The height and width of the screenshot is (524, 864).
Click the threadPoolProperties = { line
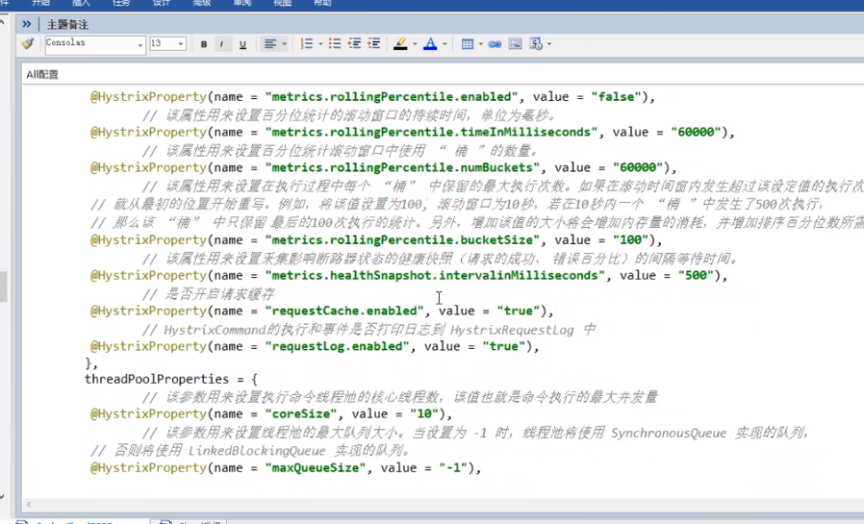tap(171, 379)
